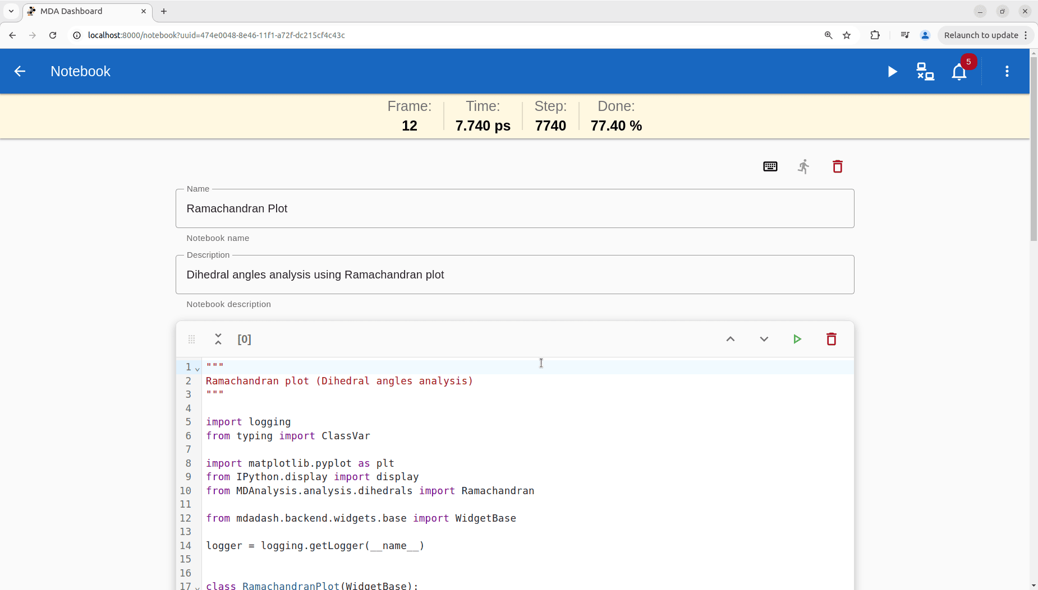Screen dimensions: 1038x590
Task: Click the address bar URL
Action: pos(217,35)
